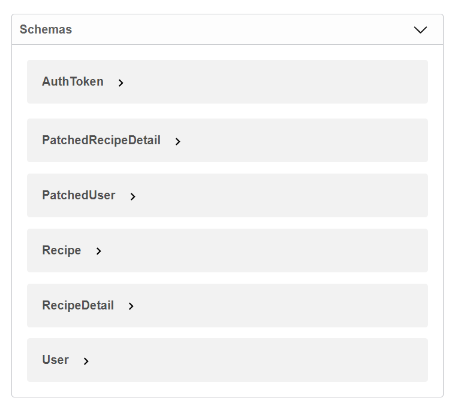Viewport: 452px width, 413px height.
Task: Select the AuthToken schema name
Action: pyautogui.click(x=73, y=81)
